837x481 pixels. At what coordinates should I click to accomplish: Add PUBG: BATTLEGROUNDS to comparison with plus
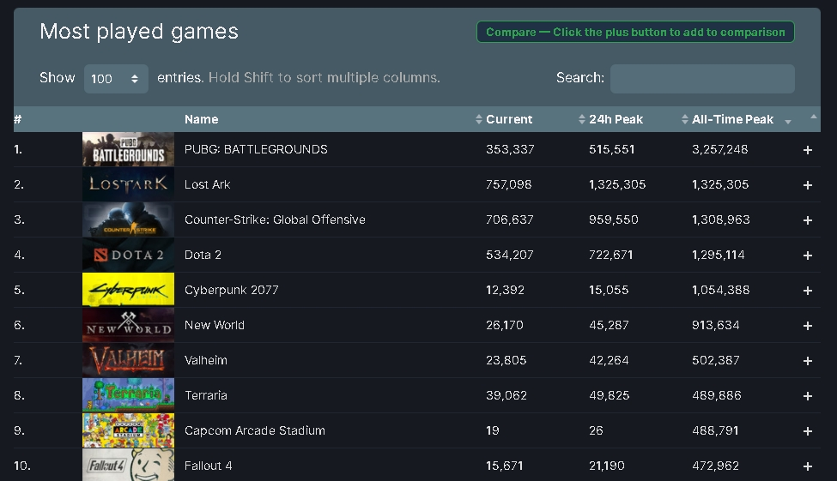807,150
